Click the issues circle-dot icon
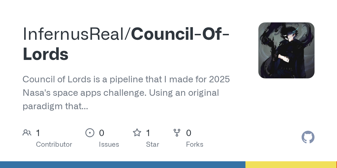The height and width of the screenshot is (168, 337). (90, 133)
